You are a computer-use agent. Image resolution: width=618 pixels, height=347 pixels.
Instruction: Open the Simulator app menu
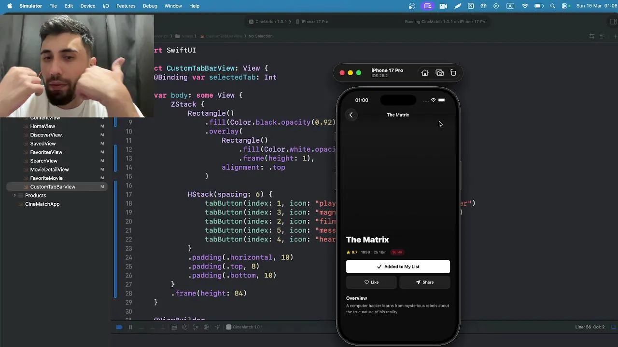click(x=30, y=6)
